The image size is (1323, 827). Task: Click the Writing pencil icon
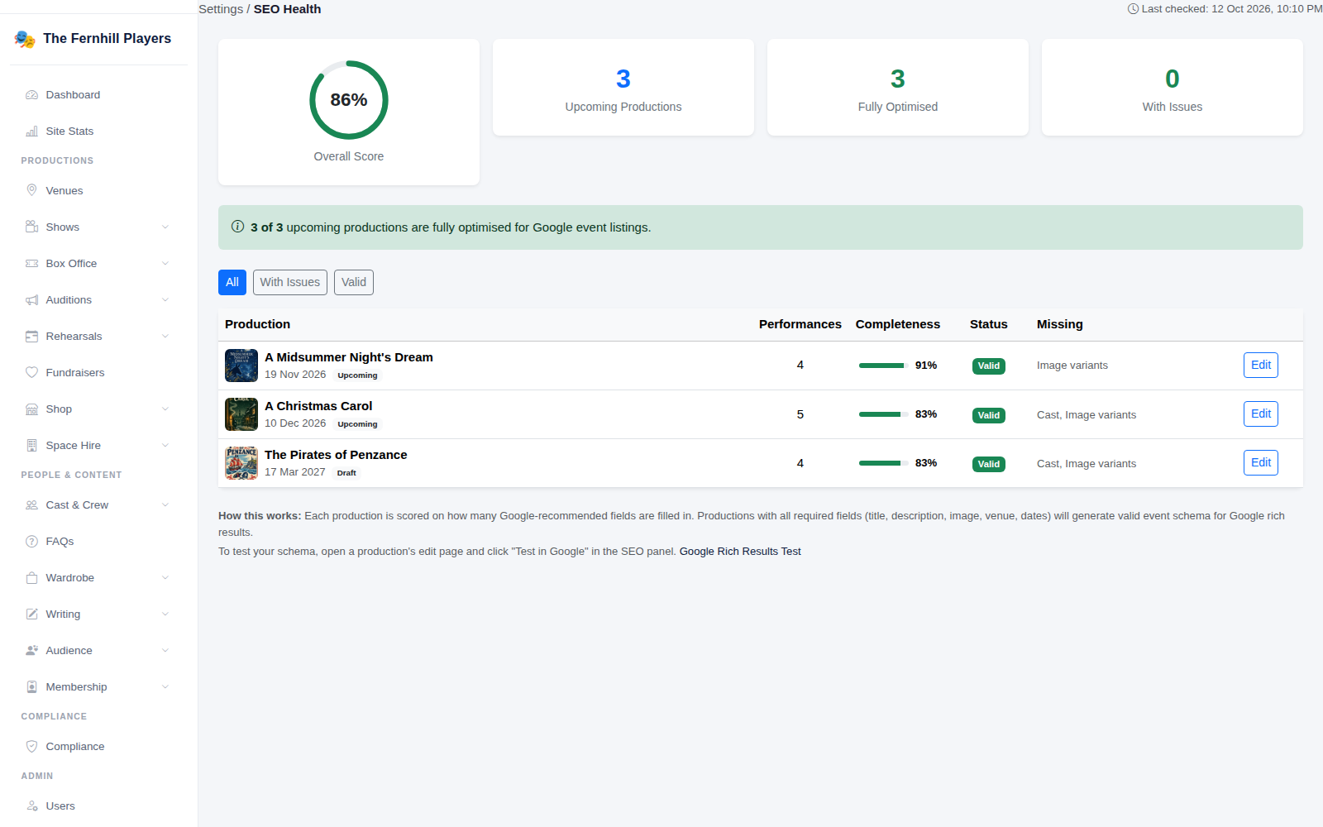click(31, 614)
